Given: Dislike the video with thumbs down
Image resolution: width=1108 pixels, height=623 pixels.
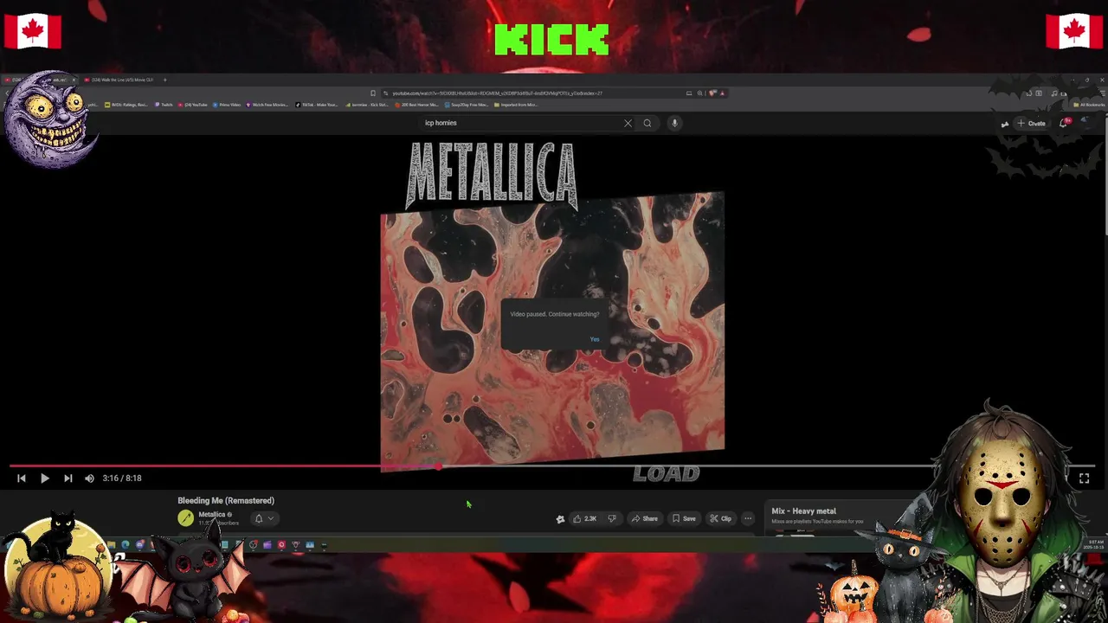Looking at the screenshot, I should tap(612, 518).
